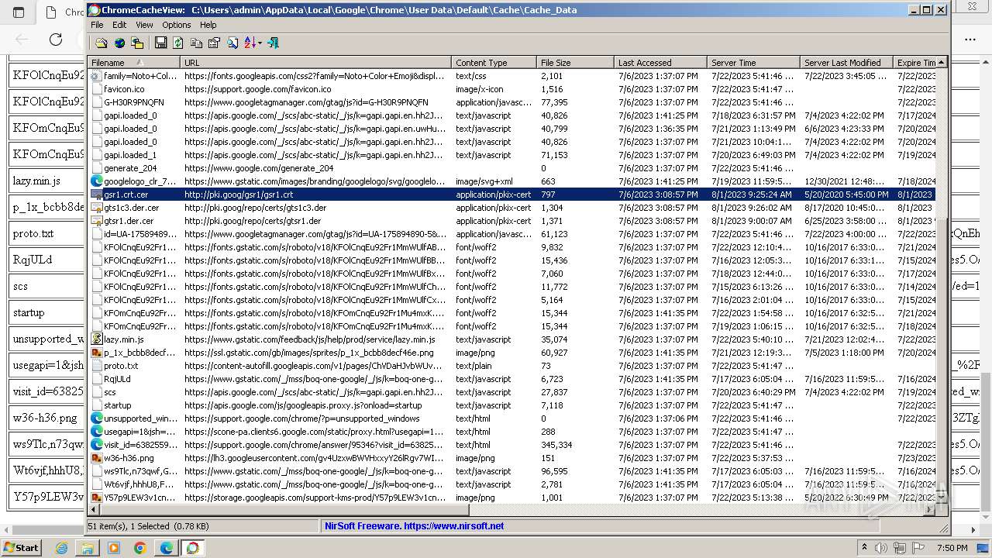Click the A-Z sort toolbar icon

coord(250,43)
